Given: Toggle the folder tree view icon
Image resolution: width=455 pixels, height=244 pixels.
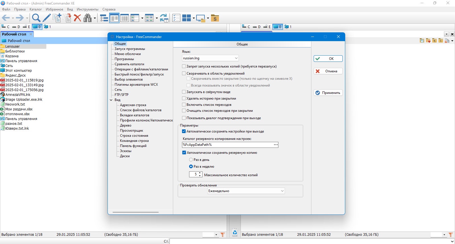Looking at the screenshot, I should (104, 18).
